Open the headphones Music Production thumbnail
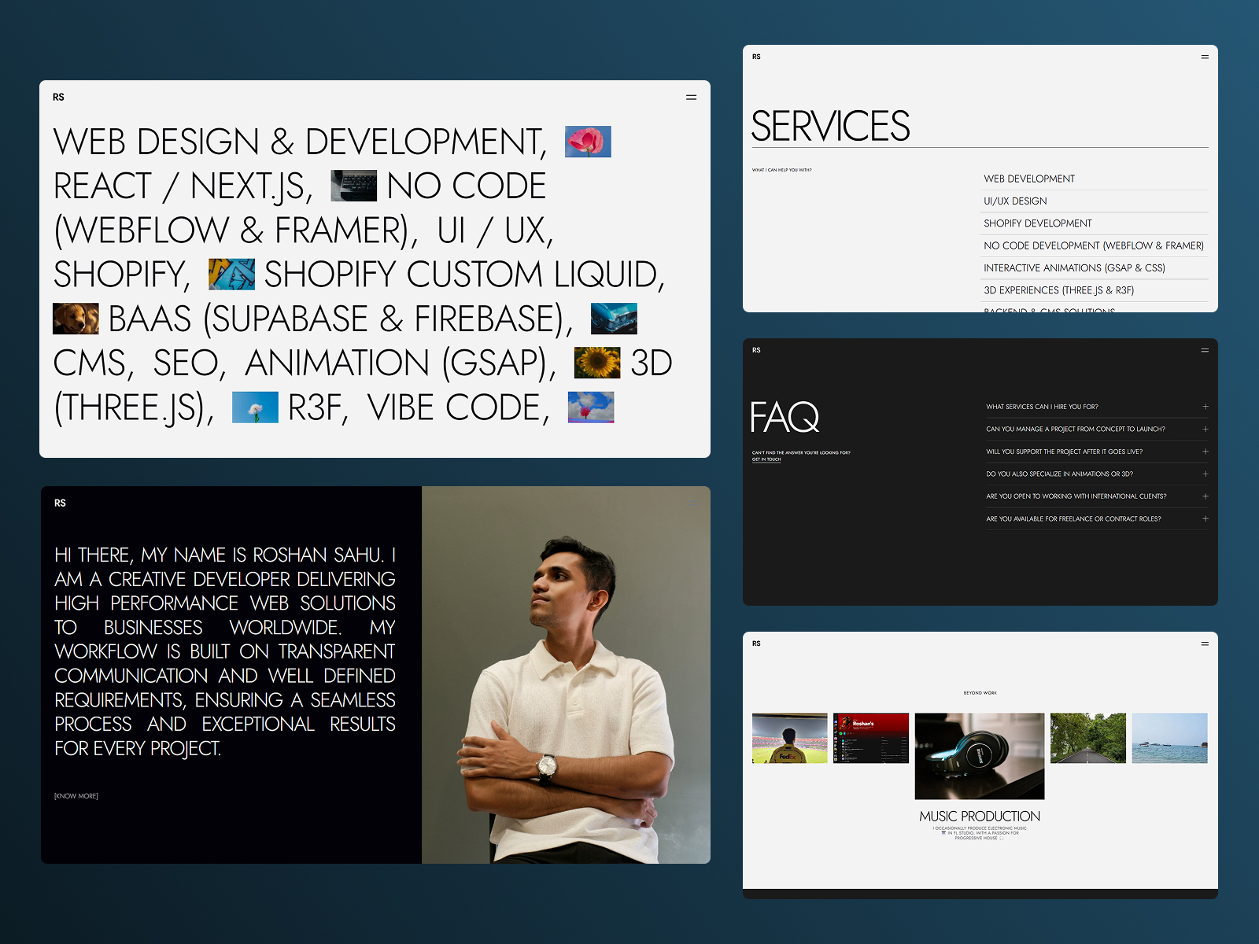 (980, 756)
